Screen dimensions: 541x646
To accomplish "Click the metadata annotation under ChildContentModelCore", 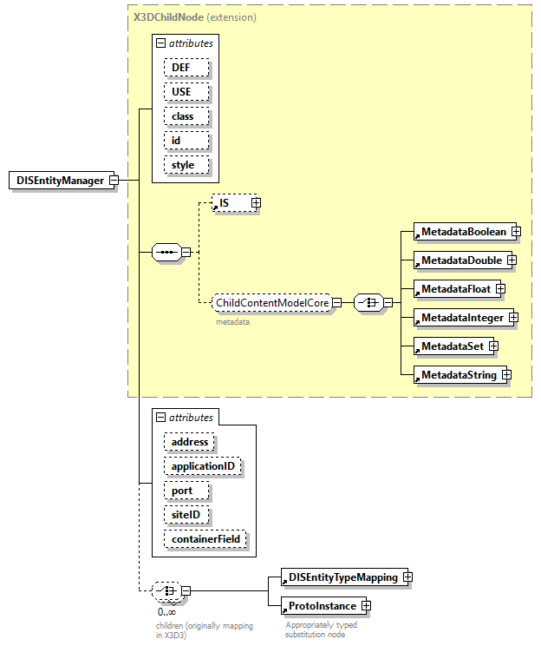I will click(233, 322).
